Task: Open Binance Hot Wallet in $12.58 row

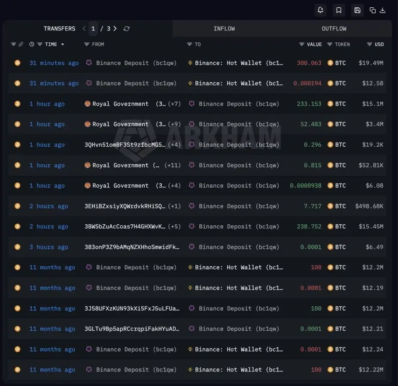Action: (x=239, y=84)
